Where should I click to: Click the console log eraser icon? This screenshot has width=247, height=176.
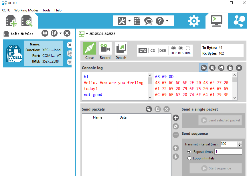(212, 68)
